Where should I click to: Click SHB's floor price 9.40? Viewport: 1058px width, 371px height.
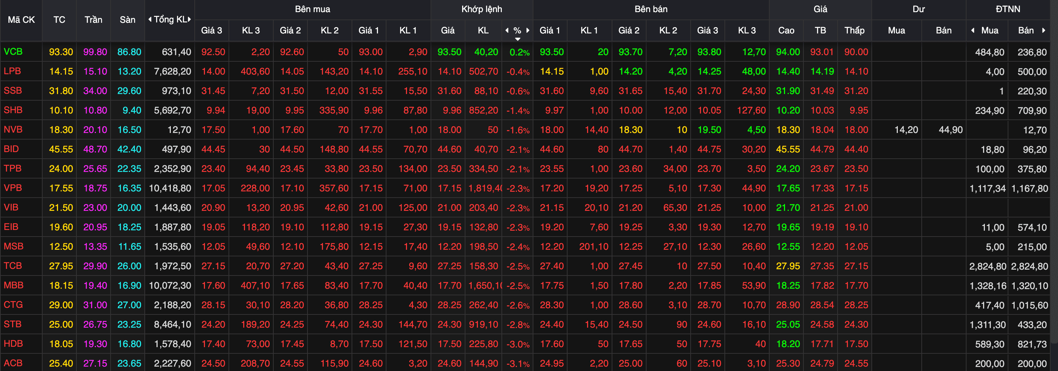[x=132, y=110]
